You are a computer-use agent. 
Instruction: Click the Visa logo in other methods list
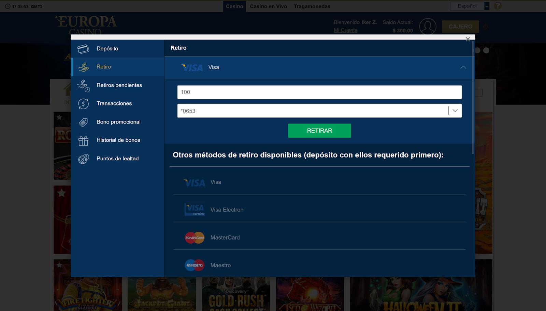[195, 183]
